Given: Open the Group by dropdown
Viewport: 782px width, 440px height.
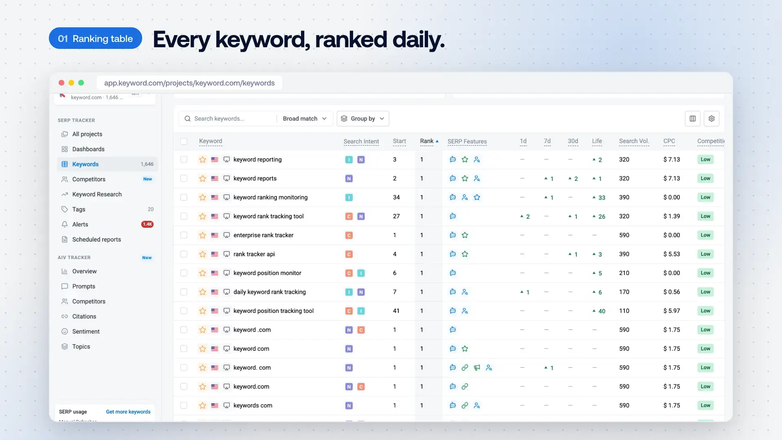Looking at the screenshot, I should coord(362,119).
